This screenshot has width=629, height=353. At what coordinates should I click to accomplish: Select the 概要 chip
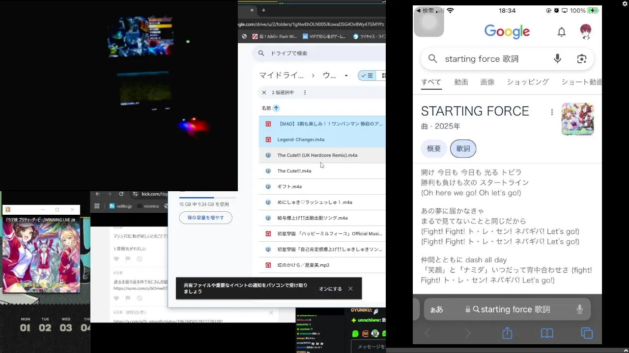click(x=434, y=149)
